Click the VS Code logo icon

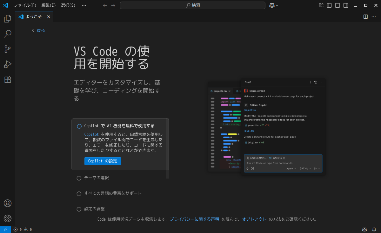[x=5, y=5]
